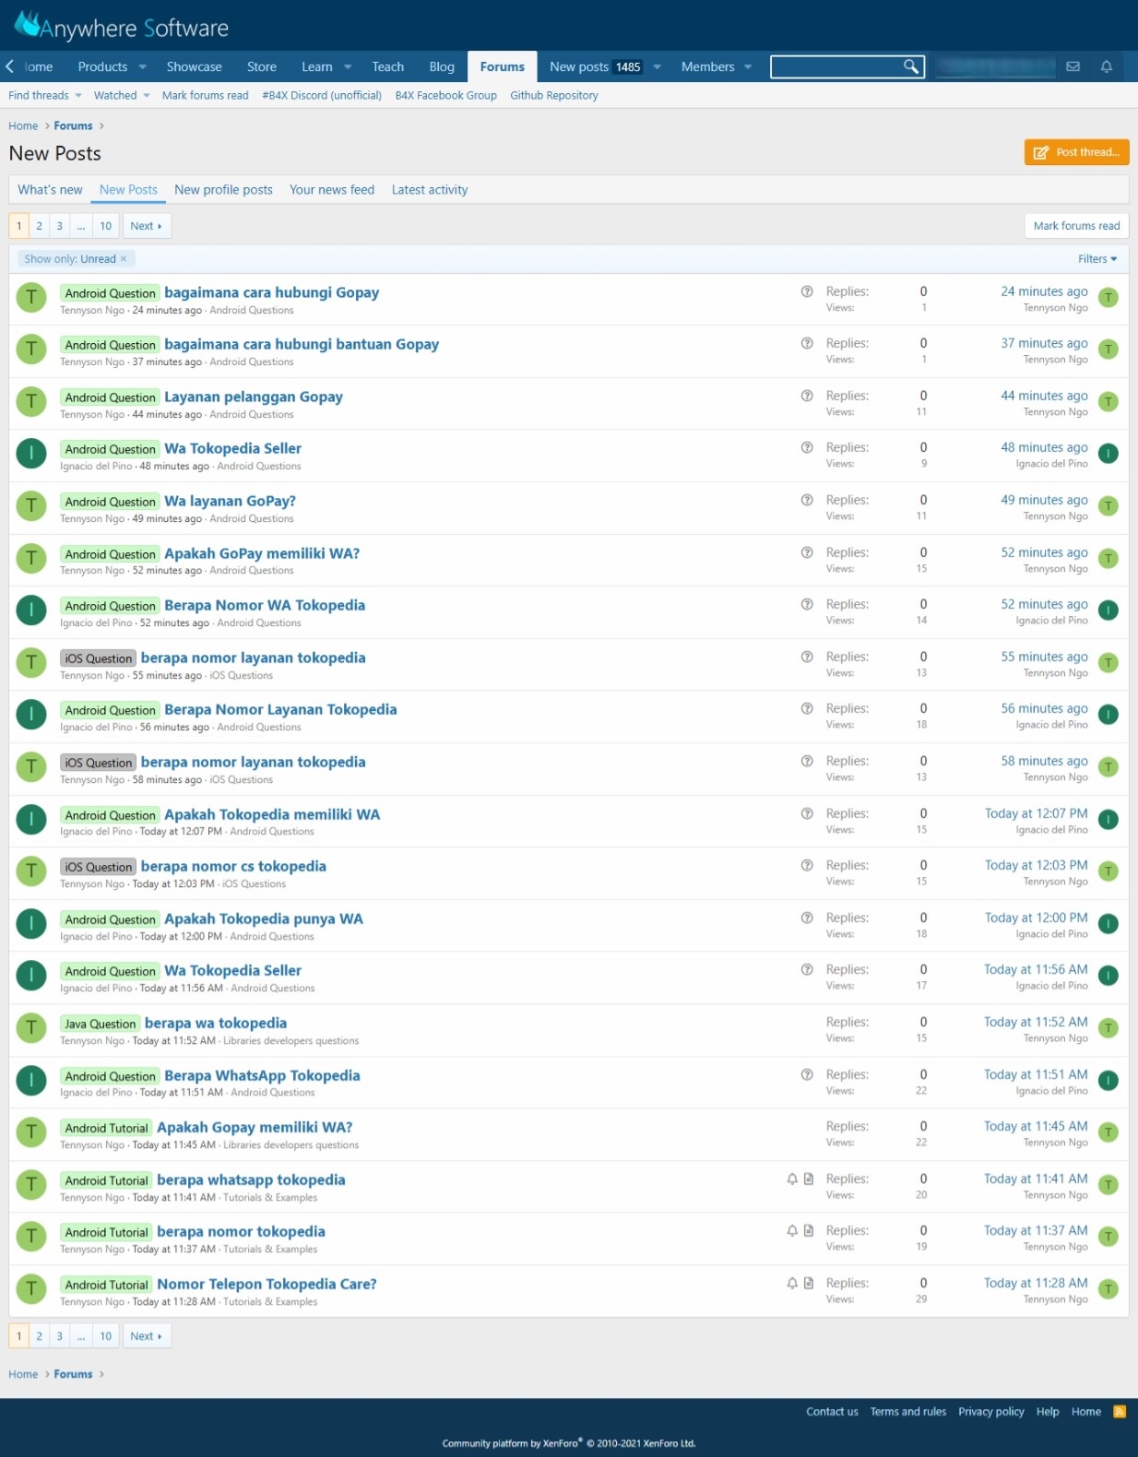Click the 'iOS Question' prefix on 'berapa nomor cs tokopedia'
1138x1457 pixels.
pos(99,867)
